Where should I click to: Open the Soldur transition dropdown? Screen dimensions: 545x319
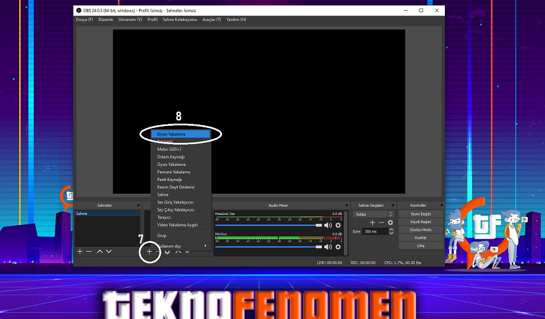(373, 214)
